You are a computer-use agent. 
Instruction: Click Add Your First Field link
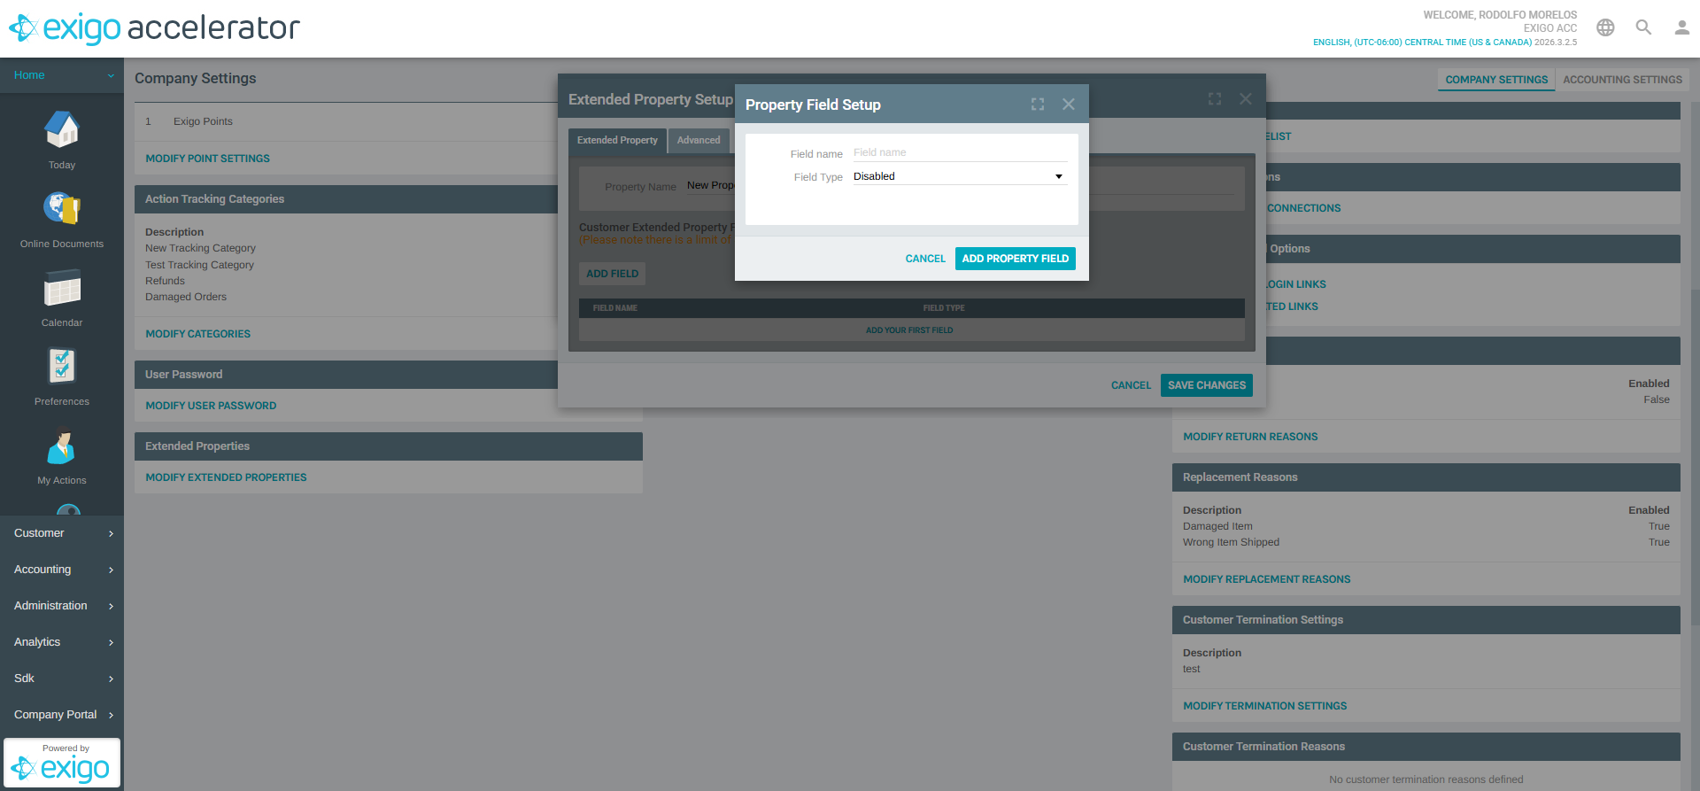909,330
